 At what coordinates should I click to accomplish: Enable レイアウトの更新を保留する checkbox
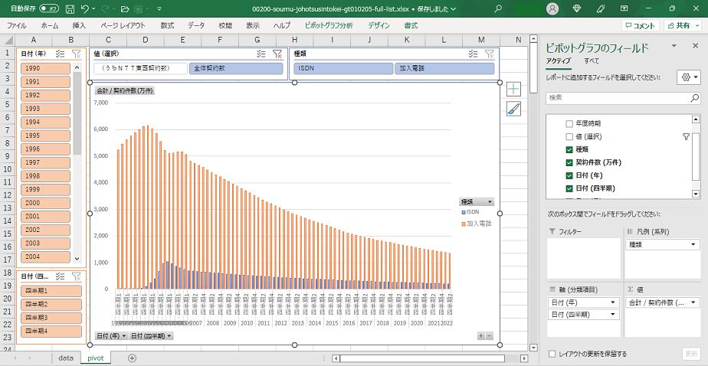[x=552, y=354]
